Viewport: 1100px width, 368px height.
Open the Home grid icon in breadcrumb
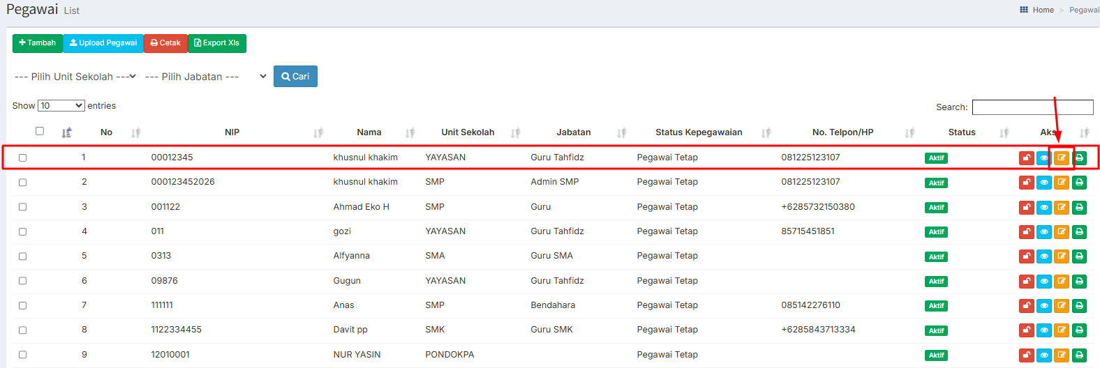coord(1024,10)
